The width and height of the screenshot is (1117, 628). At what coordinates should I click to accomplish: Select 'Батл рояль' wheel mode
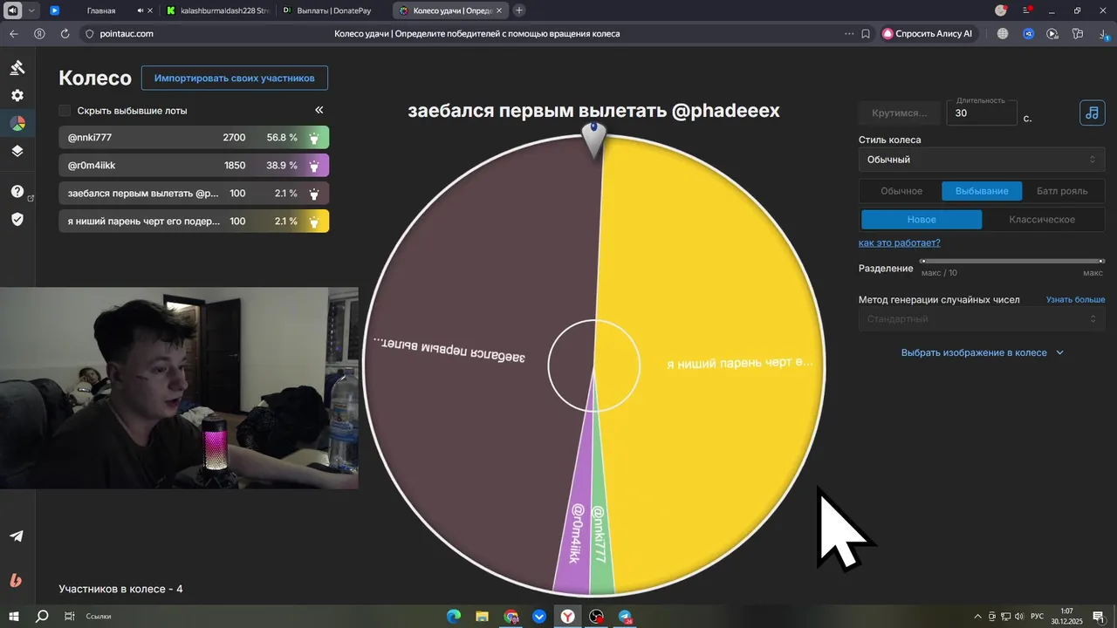pos(1062,191)
